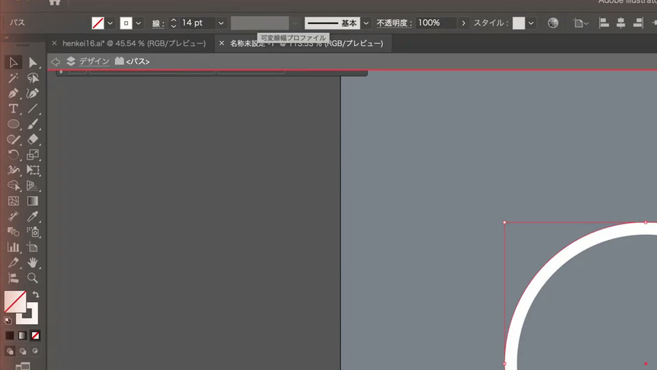Select the Blend tool
This screenshot has width=657, height=370.
pyautogui.click(x=14, y=232)
